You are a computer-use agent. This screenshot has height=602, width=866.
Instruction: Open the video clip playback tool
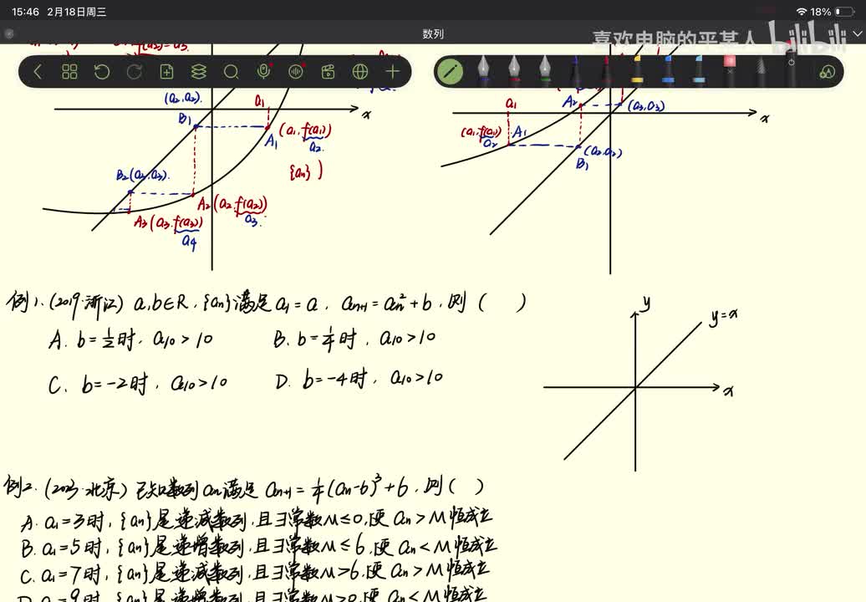[x=328, y=72]
